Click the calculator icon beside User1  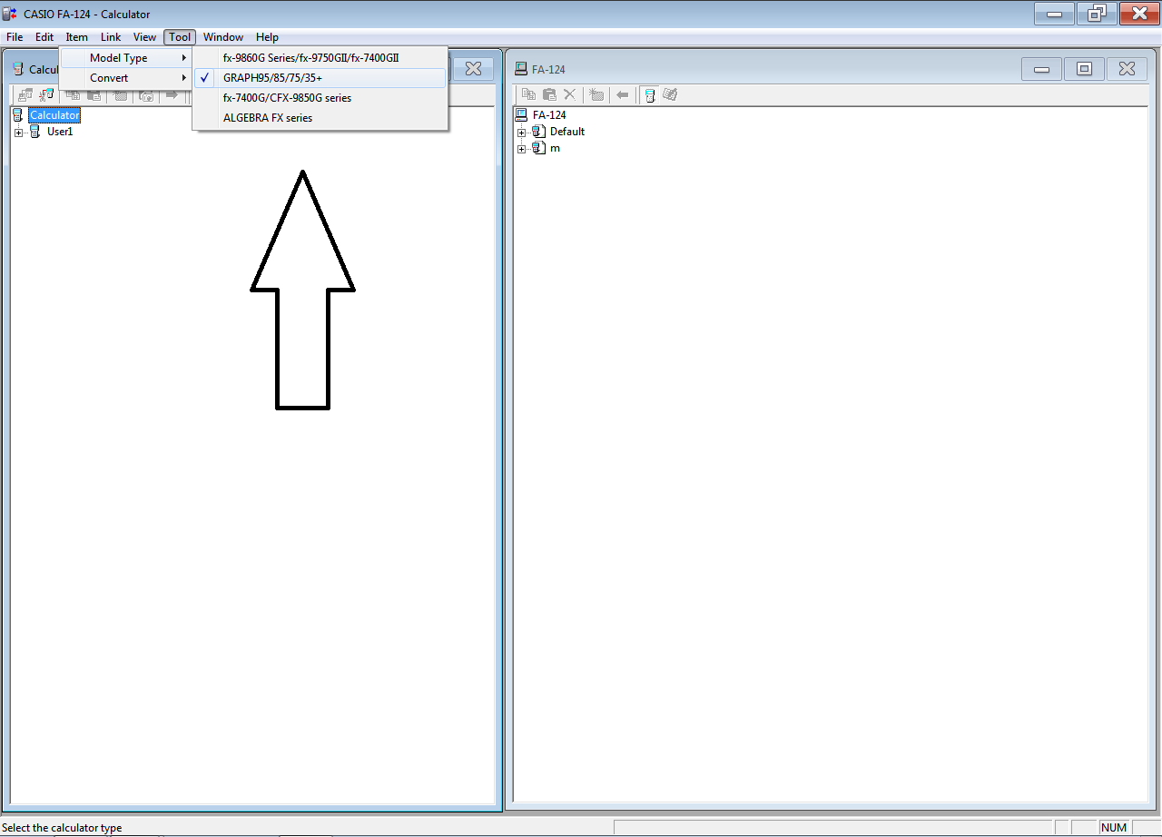tap(35, 132)
